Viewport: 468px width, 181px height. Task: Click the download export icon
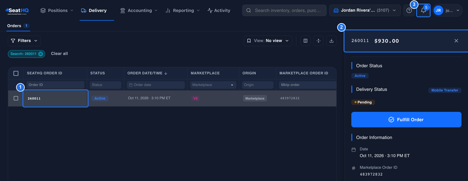point(331,41)
